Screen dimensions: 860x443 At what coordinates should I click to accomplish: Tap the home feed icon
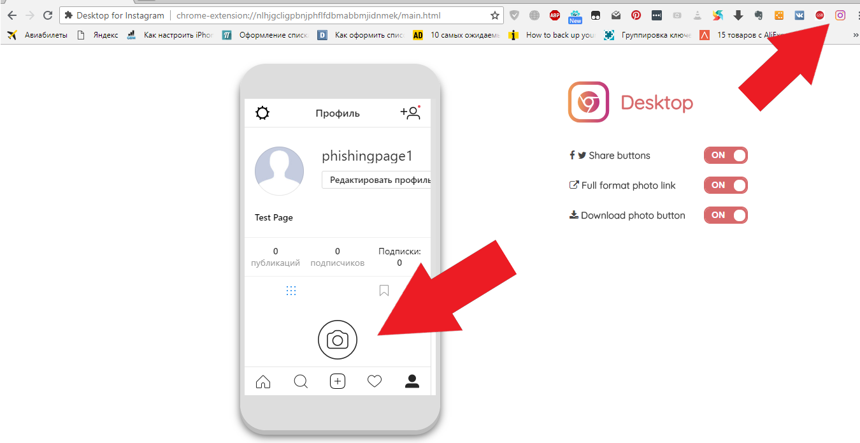coord(262,381)
